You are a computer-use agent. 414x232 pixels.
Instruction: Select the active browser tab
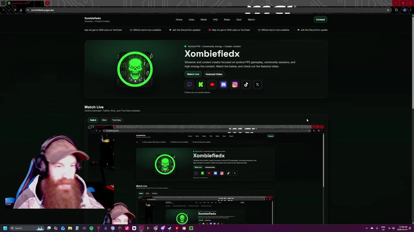25,3
